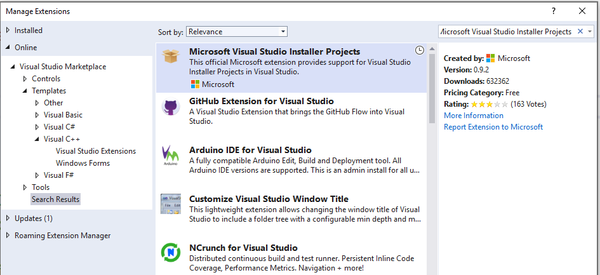Click the GitHub Extension octocat icon

coord(171,106)
